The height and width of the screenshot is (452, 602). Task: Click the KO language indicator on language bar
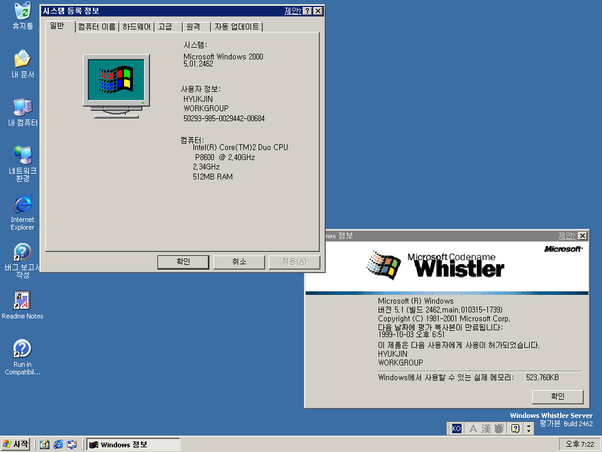coord(456,428)
